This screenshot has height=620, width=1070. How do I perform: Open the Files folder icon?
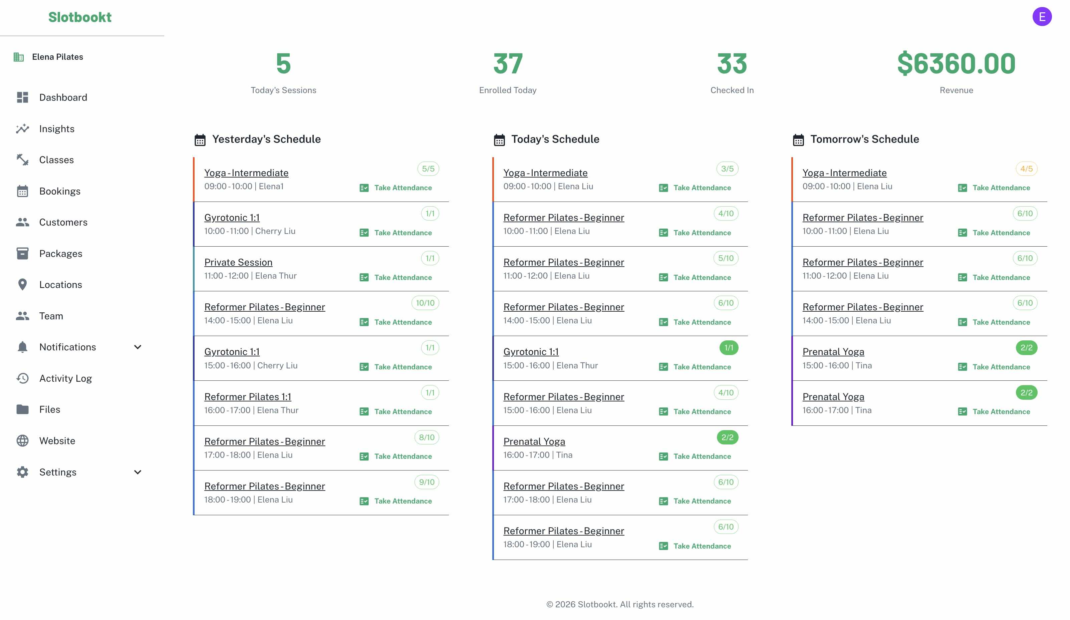[x=22, y=409]
